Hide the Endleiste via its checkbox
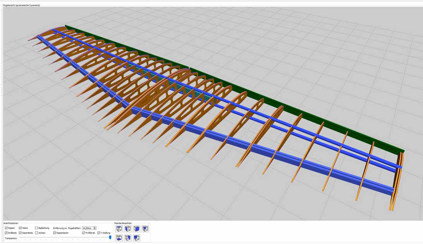The image size is (423, 244). point(6,233)
